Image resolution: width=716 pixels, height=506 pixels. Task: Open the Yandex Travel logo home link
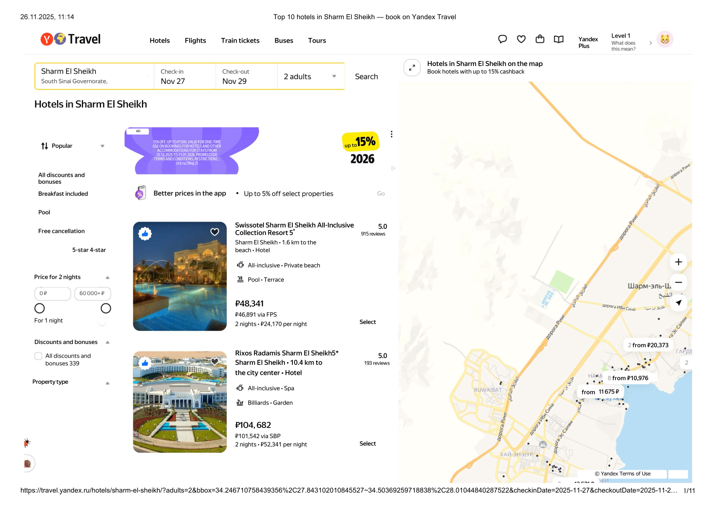[71, 39]
